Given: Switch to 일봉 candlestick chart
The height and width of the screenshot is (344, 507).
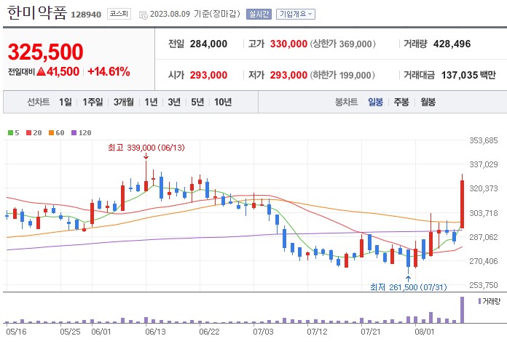Looking at the screenshot, I should click(x=375, y=103).
